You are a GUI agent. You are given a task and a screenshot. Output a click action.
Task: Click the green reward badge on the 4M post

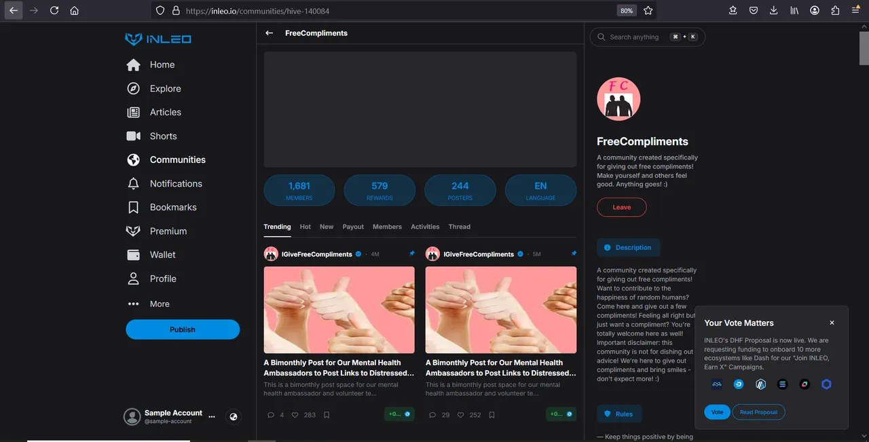[x=399, y=414]
